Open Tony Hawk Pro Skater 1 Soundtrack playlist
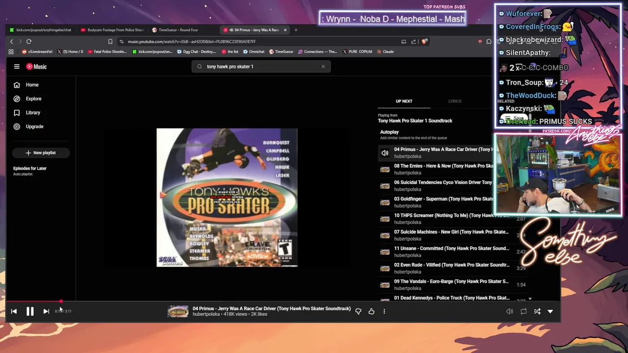Viewport: 628px width, 353px height. pos(415,121)
